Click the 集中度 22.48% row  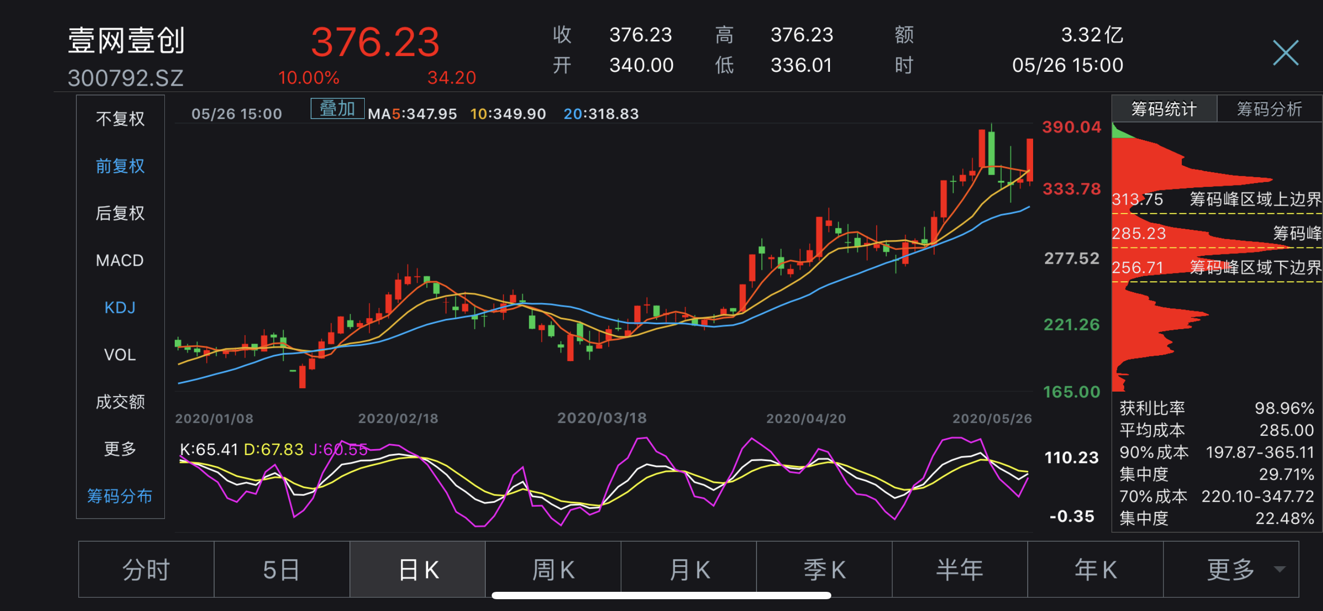1217,519
